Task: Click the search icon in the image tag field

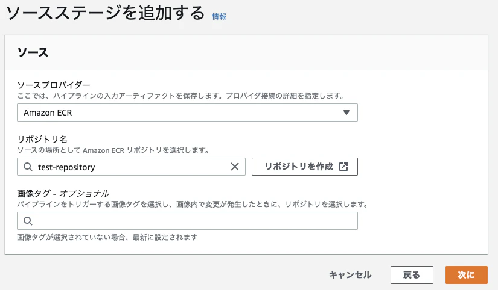Action: tap(28, 221)
